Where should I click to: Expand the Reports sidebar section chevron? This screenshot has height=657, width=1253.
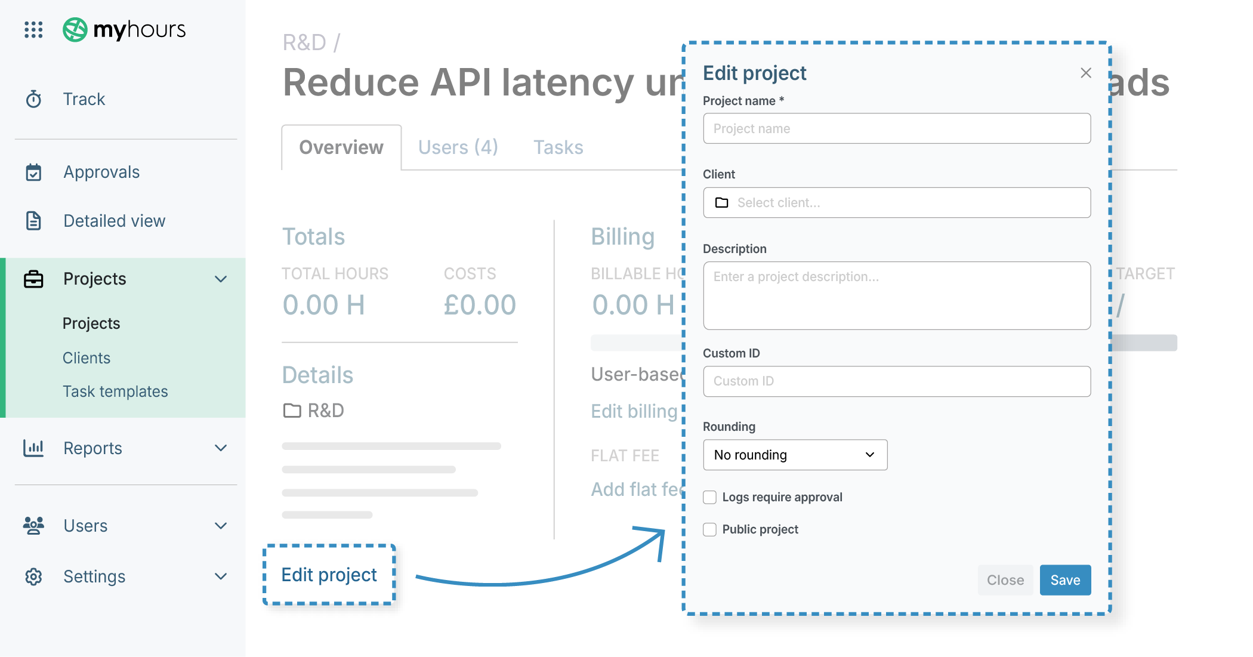pos(221,448)
